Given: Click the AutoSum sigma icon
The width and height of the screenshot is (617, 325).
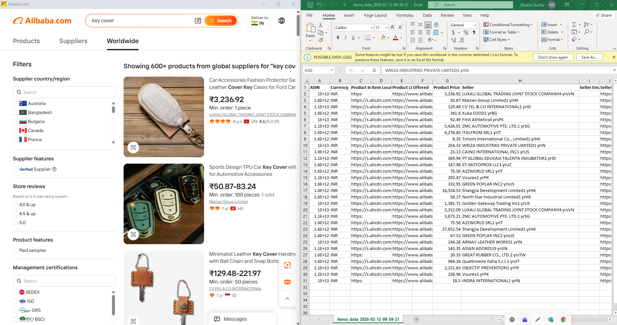Looking at the screenshot, I should [574, 24].
